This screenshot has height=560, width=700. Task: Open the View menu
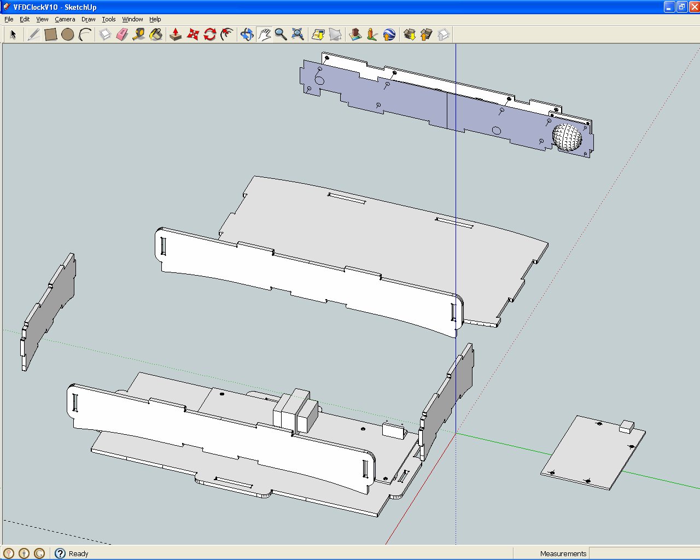pyautogui.click(x=42, y=19)
